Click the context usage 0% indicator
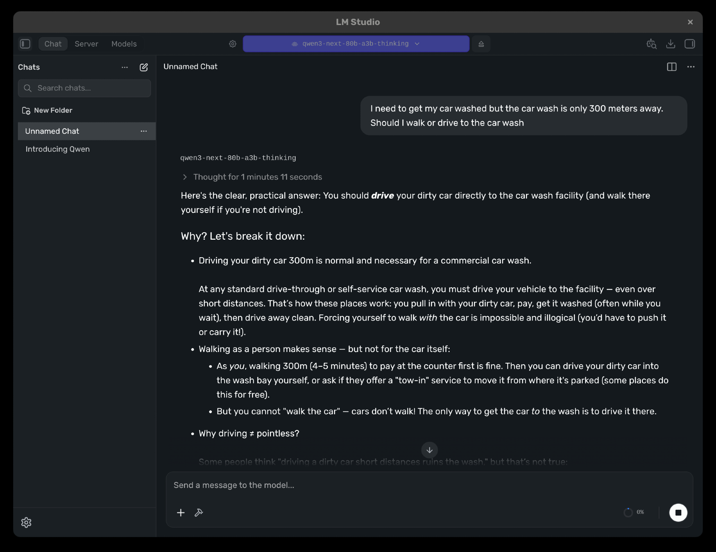Image resolution: width=716 pixels, height=552 pixels. 634,512
